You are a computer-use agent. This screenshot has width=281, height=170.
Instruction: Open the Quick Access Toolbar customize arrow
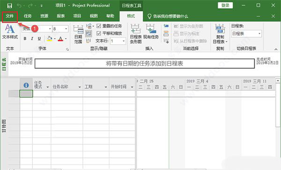coord(41,6)
